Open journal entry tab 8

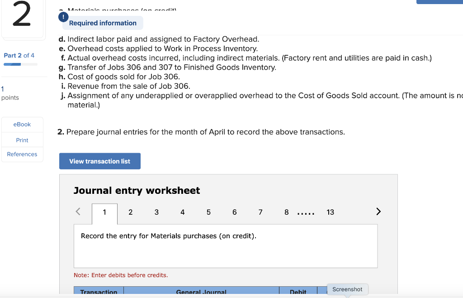pyautogui.click(x=286, y=212)
